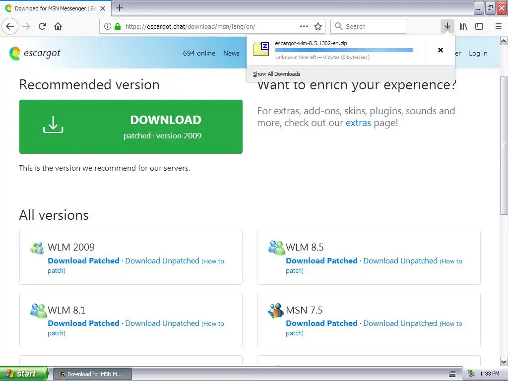Click the page scroll down arrow
The width and height of the screenshot is (508, 381).
(504, 362)
